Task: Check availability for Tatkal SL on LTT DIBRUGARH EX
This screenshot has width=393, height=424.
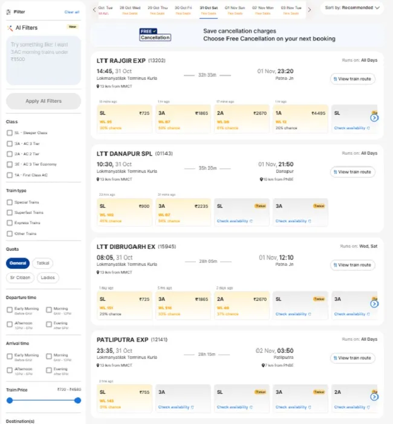Action: pos(293,314)
